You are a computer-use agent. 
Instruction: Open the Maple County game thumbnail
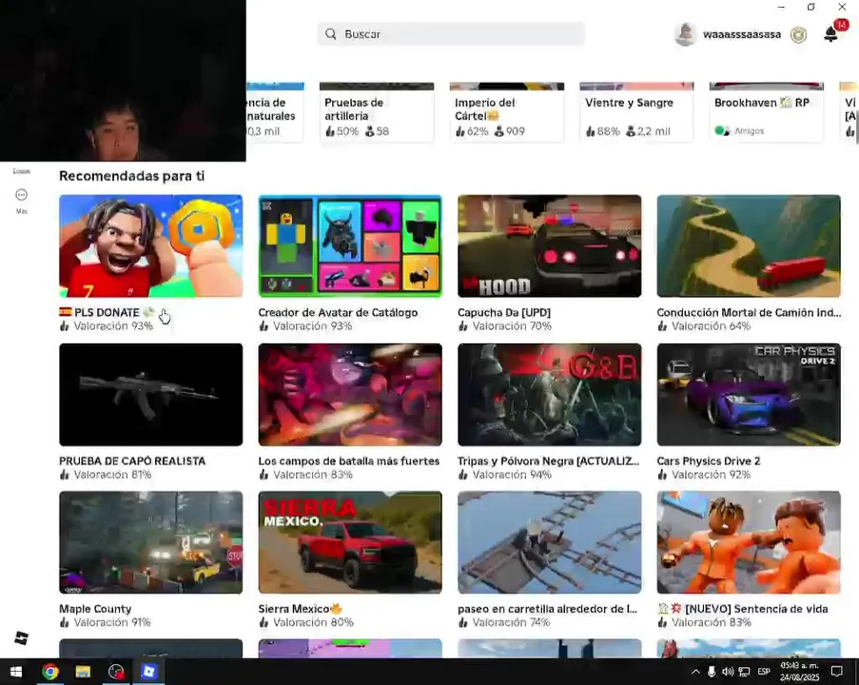click(x=150, y=542)
